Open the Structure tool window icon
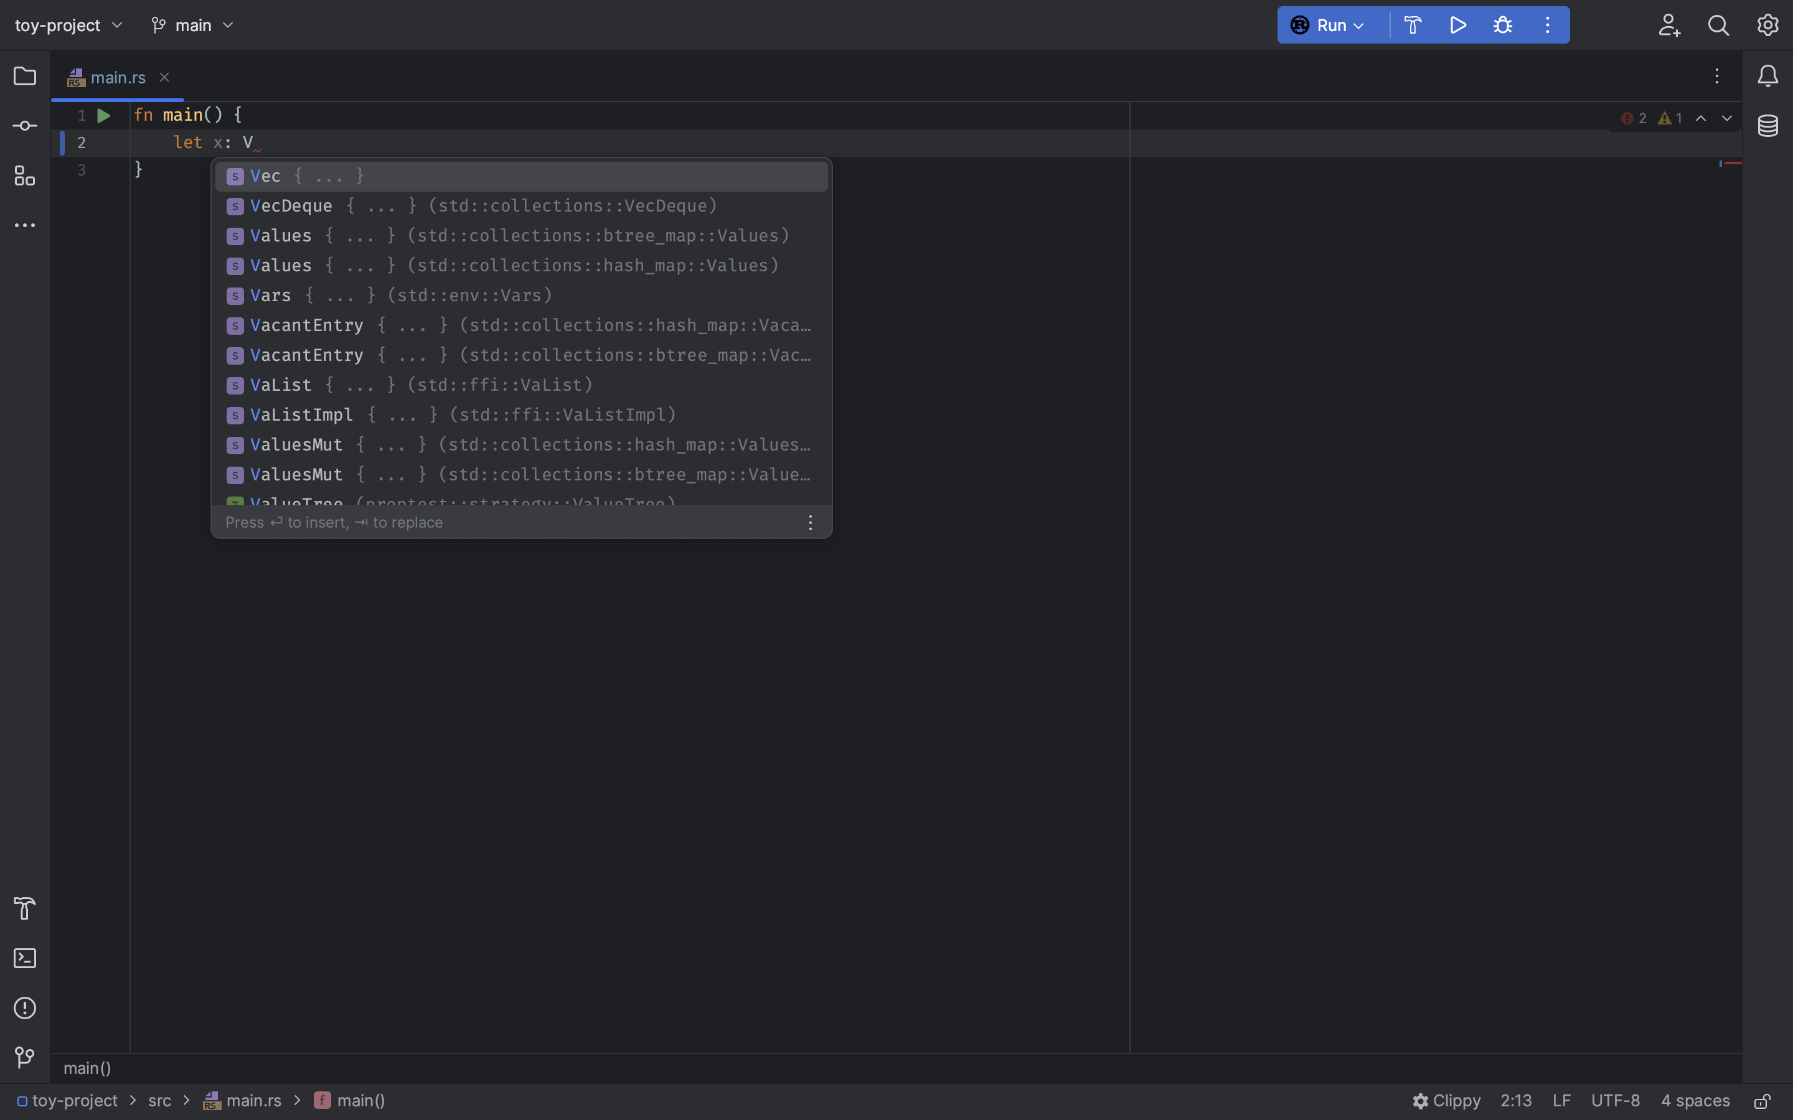This screenshot has height=1120, width=1793. coord(24,175)
